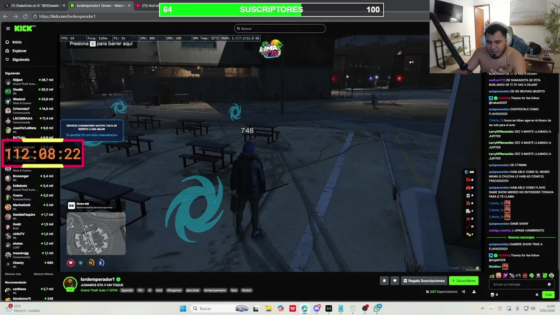
Task: Follow the channel with the heart icon
Action: point(395,281)
